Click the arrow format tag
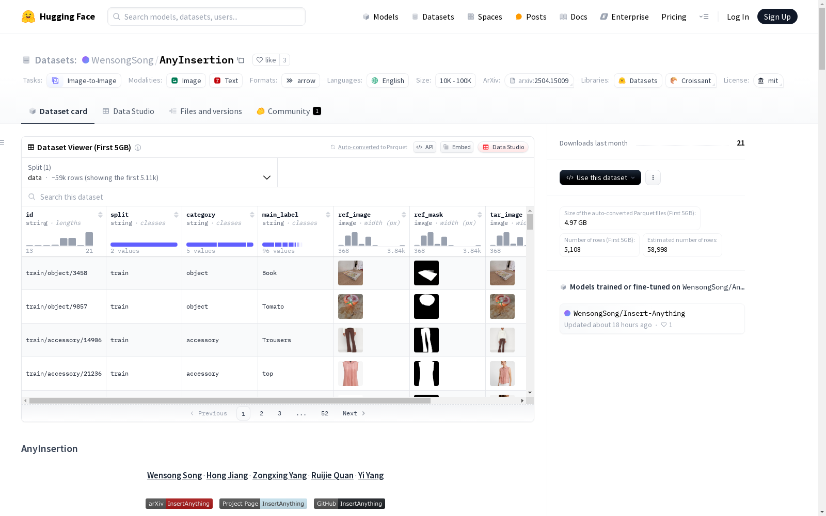The image size is (826, 516). coord(300,80)
